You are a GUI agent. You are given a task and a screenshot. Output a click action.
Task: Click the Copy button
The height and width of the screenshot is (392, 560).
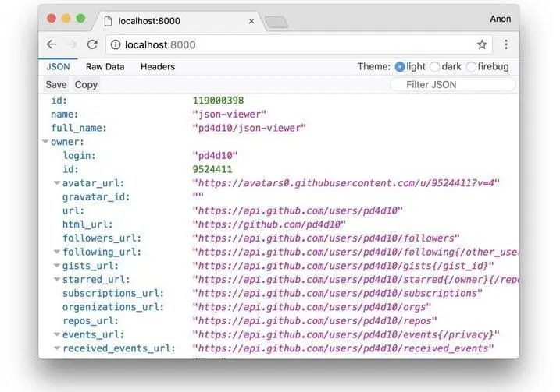point(86,84)
